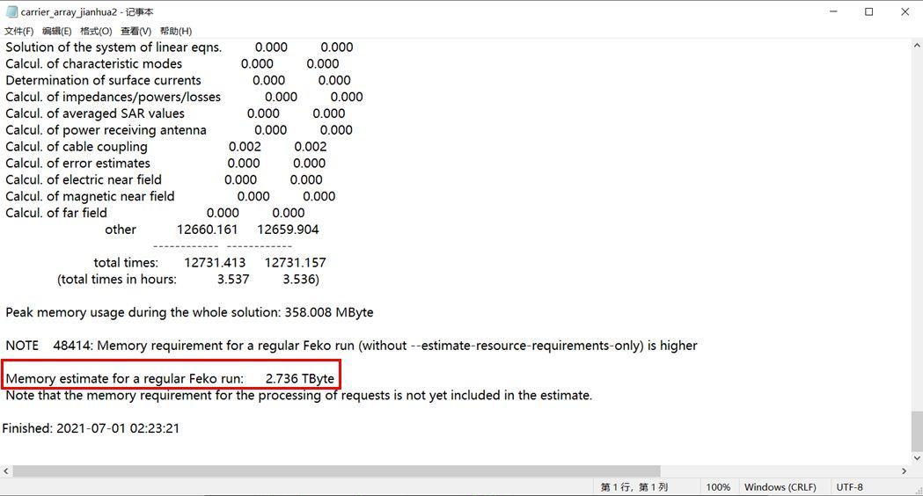
Task: Click the vertical scrollbar up arrow
Action: click(x=917, y=46)
